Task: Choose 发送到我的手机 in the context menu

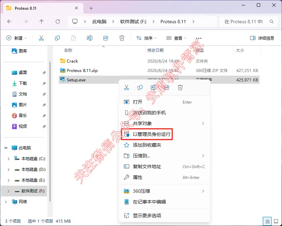Action: click(164, 113)
